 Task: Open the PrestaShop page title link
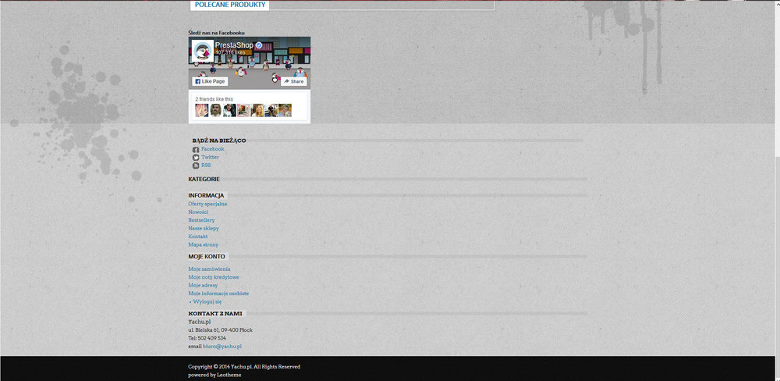tap(234, 45)
